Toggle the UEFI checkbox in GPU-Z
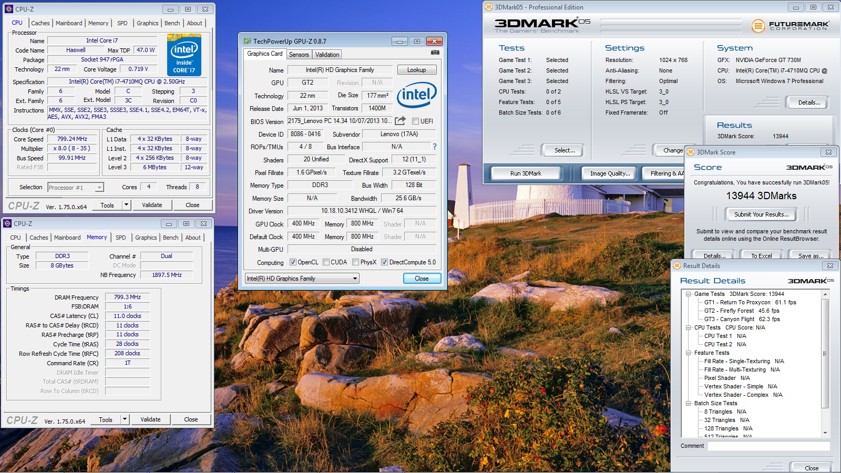This screenshot has height=473, width=841. [415, 121]
